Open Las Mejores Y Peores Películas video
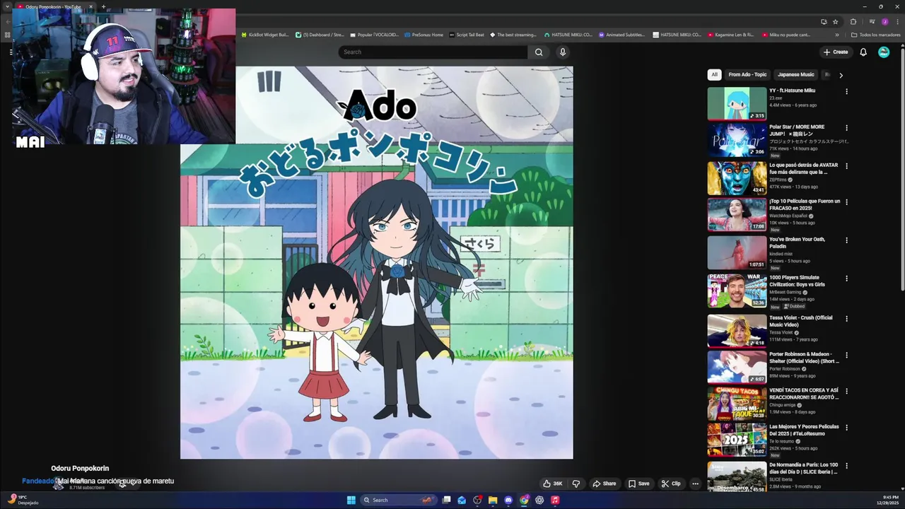The width and height of the screenshot is (905, 509). tap(804, 430)
